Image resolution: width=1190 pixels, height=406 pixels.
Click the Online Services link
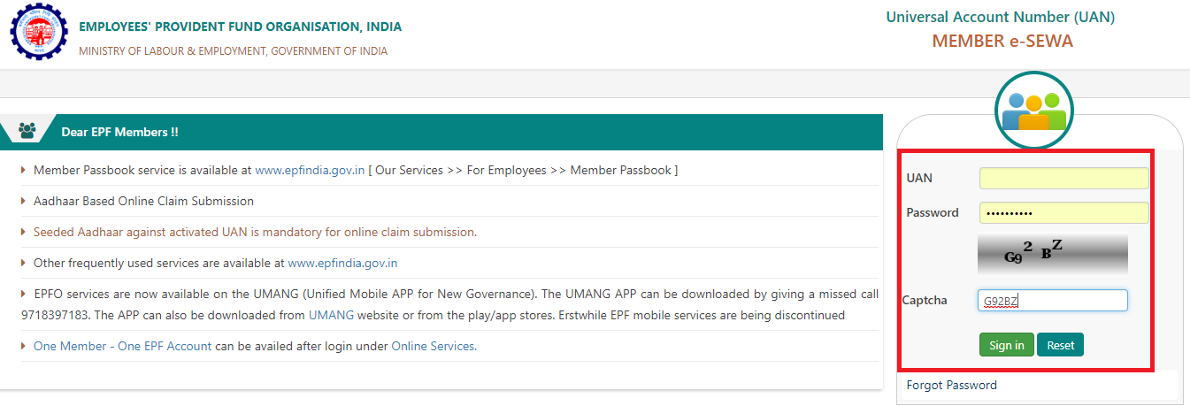(433, 346)
